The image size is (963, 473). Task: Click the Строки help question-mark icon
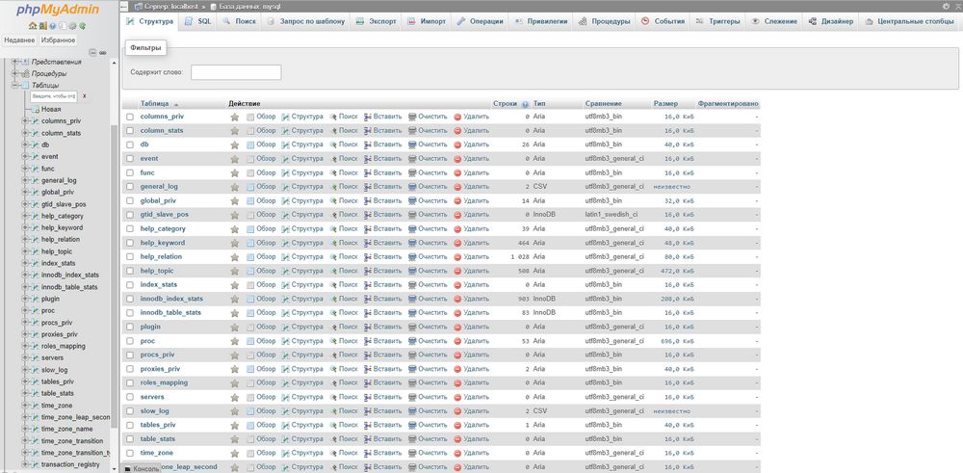coord(525,104)
